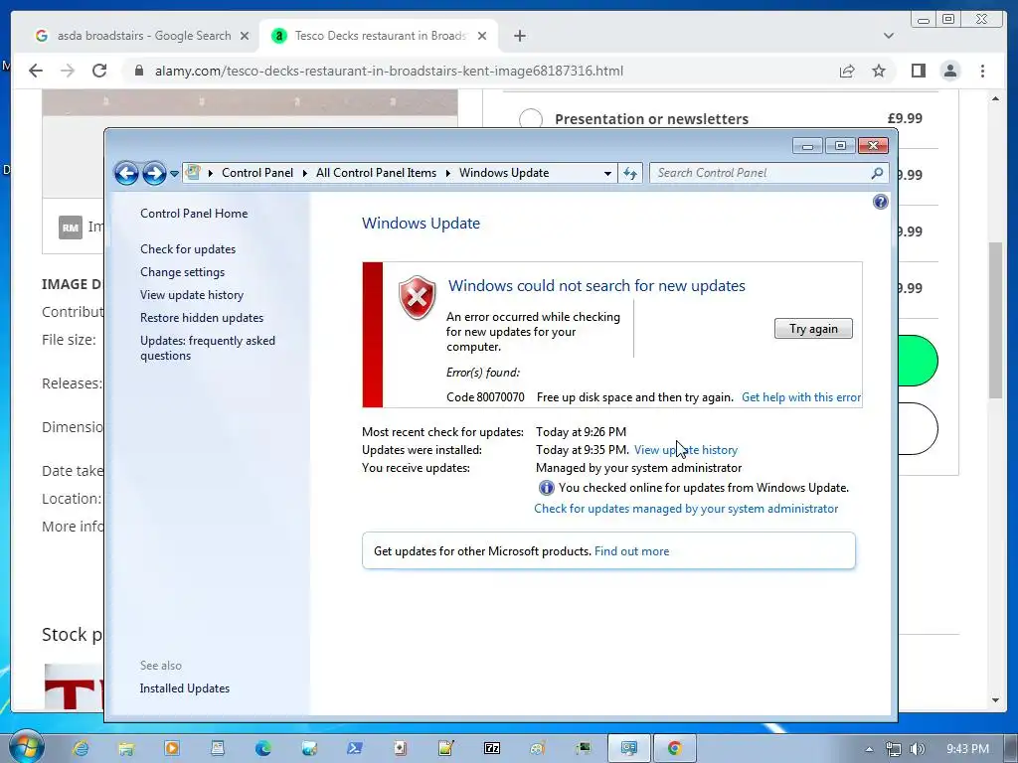This screenshot has height=763, width=1018.
Task: Open 7-Zip from taskbar
Action: (x=492, y=748)
